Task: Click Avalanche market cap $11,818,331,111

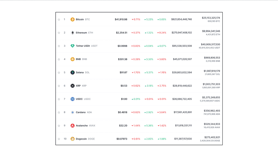Action: click(x=183, y=126)
